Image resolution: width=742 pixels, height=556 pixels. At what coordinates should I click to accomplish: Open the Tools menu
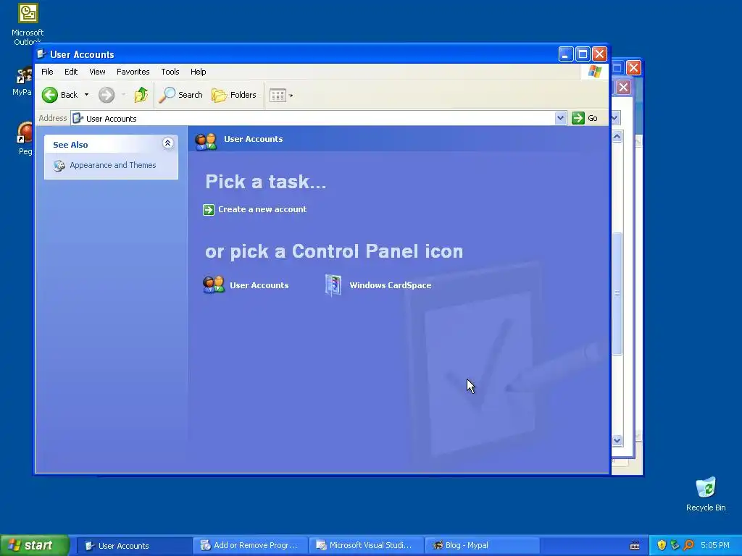pos(170,72)
